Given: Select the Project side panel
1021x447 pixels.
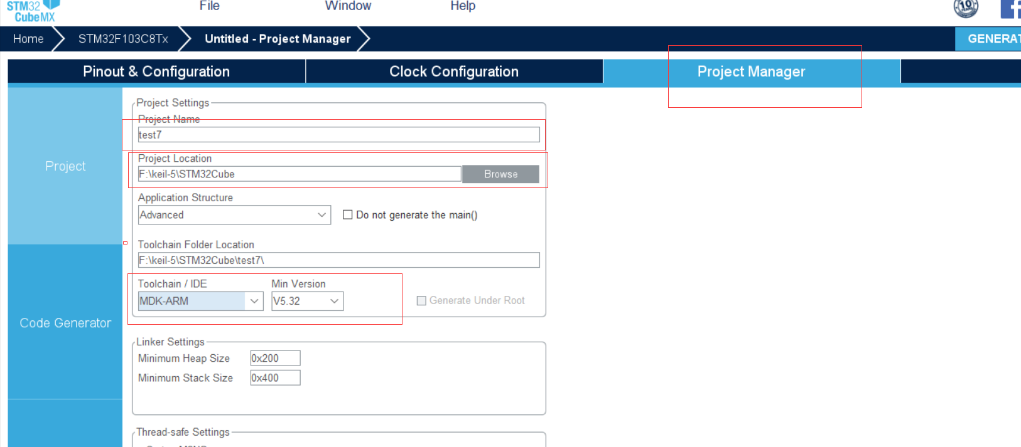Looking at the screenshot, I should (65, 166).
